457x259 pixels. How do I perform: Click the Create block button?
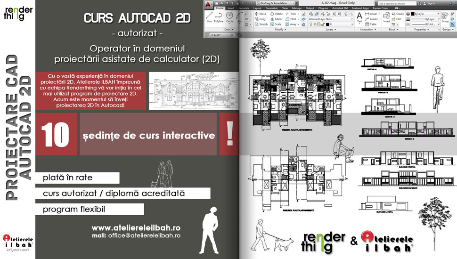[x=398, y=14]
